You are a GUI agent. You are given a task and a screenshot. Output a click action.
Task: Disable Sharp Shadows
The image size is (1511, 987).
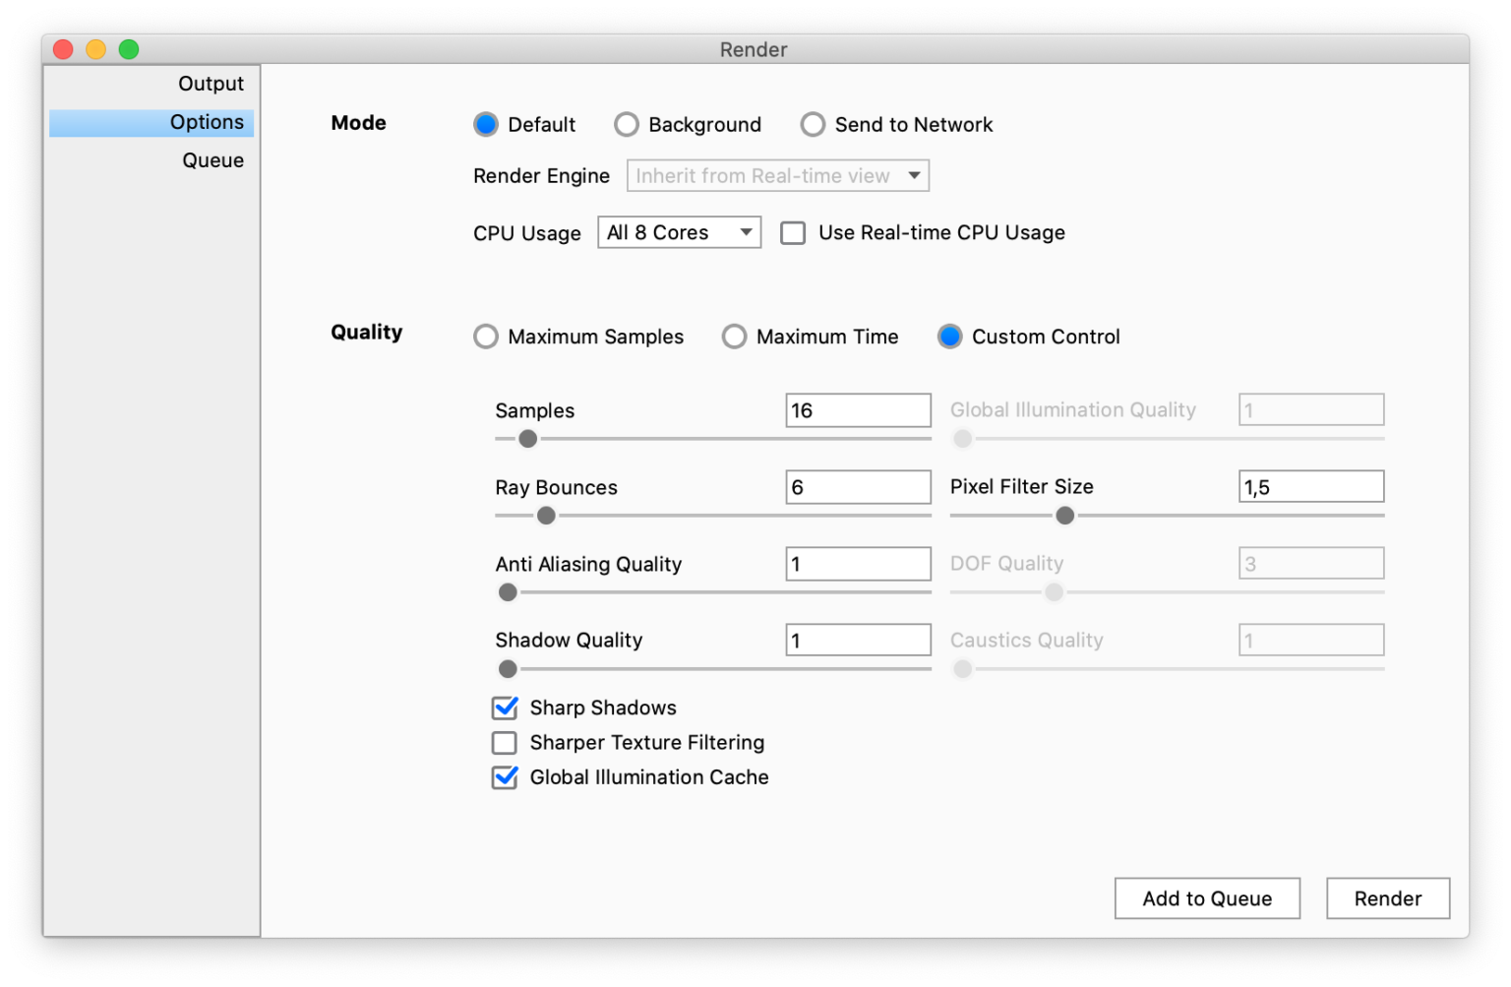point(505,708)
